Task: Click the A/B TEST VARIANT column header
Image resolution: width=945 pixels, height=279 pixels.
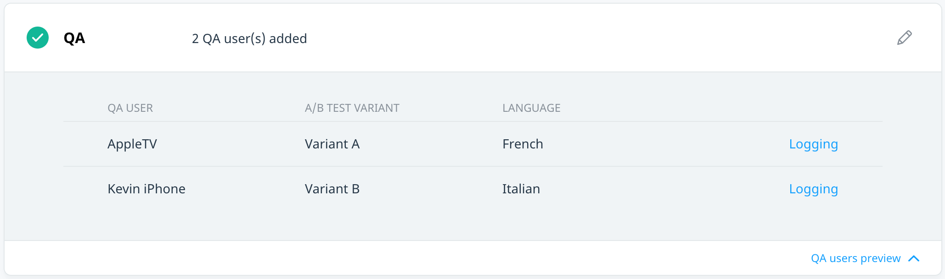Action: click(352, 108)
